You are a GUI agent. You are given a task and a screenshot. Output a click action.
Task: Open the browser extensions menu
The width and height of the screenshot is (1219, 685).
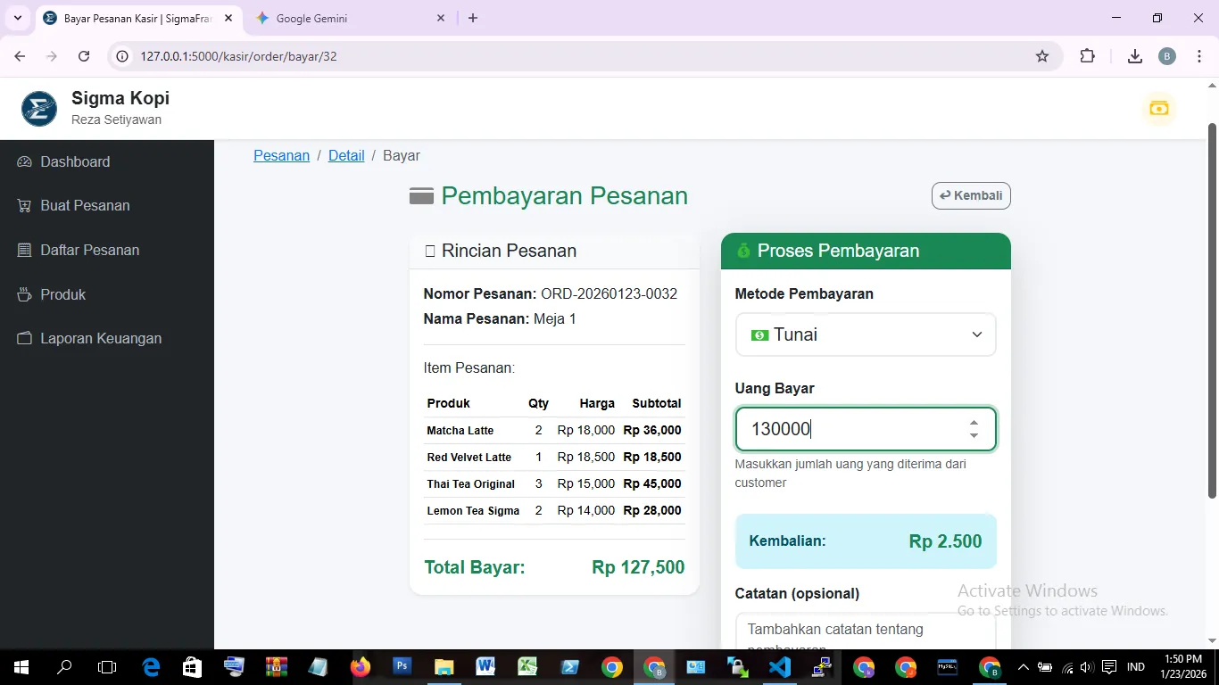(1087, 56)
